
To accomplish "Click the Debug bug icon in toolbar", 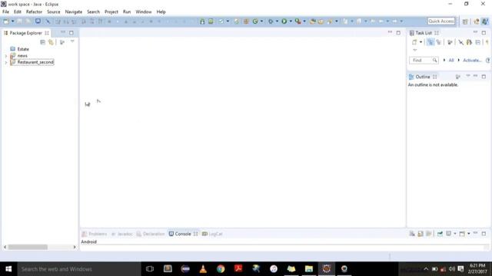I will 271,21.
